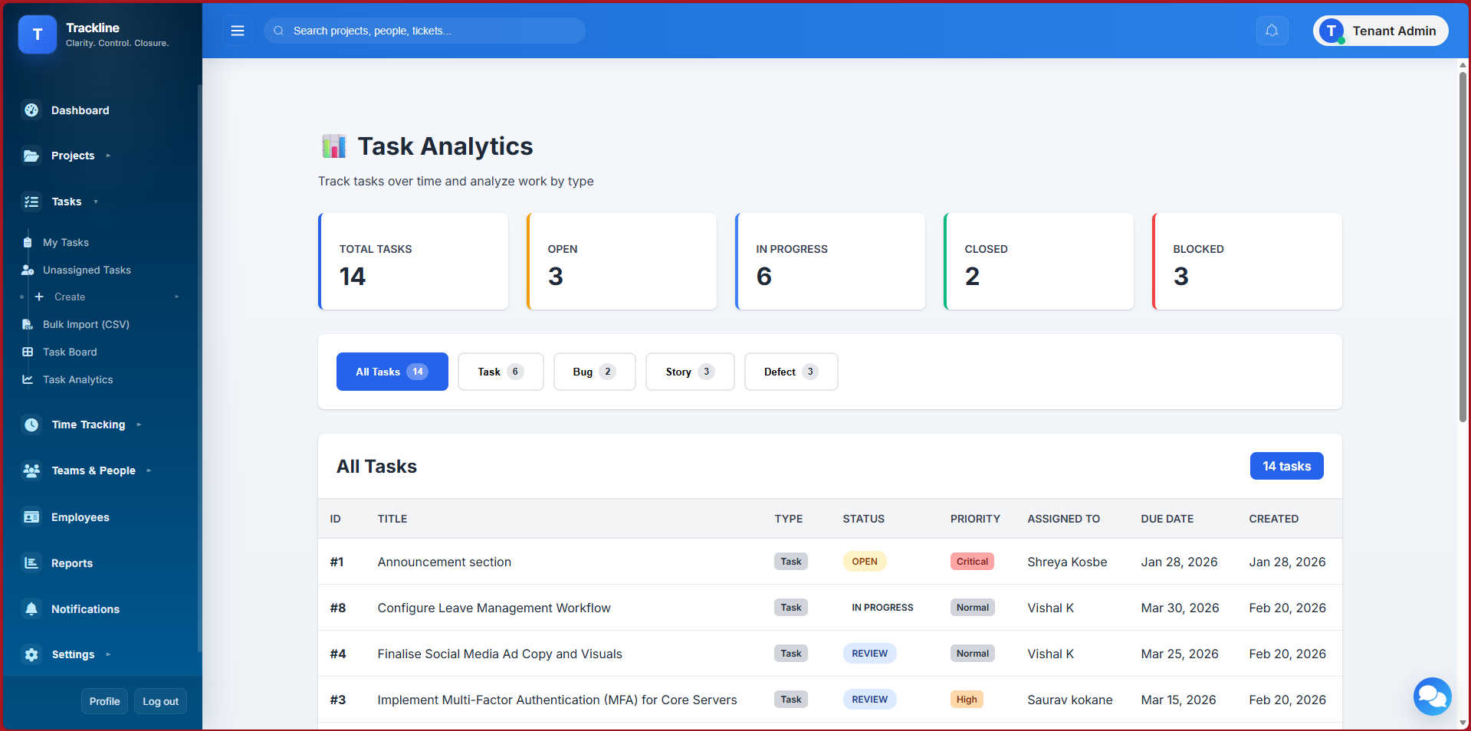Viewport: 1471px width, 731px height.
Task: Click the Employees ID card icon
Action: 31,517
